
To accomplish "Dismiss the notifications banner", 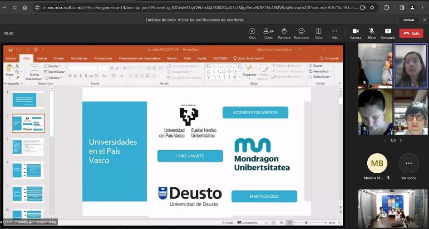I will (424, 19).
